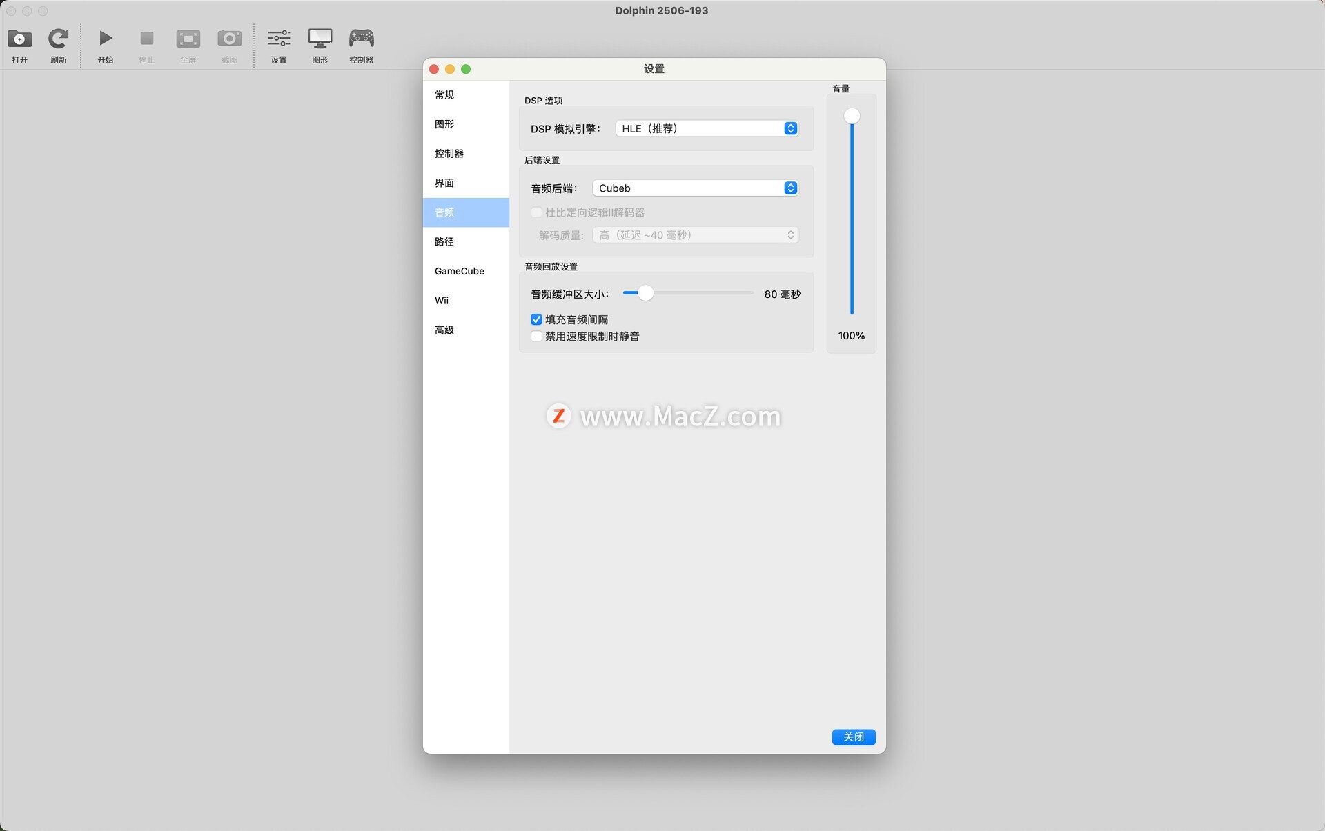Open the 音频后端 Cubeb dropdown

pos(696,188)
